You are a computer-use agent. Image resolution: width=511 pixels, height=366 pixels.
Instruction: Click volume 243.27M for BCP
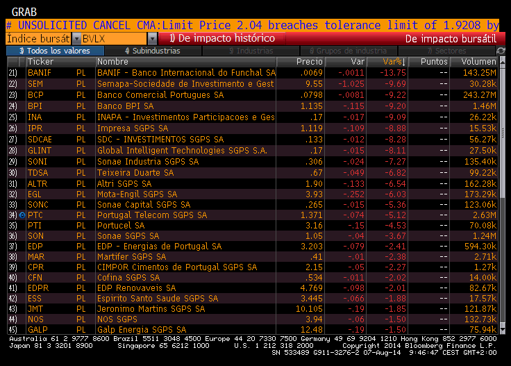tap(480, 95)
